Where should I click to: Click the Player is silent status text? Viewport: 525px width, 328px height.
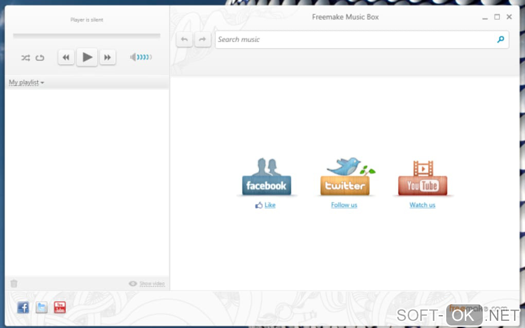[x=86, y=20]
